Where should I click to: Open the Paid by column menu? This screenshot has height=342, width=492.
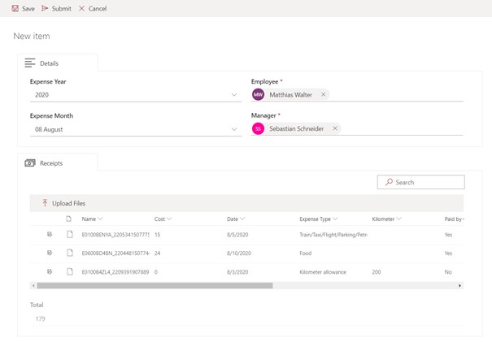[x=454, y=219]
